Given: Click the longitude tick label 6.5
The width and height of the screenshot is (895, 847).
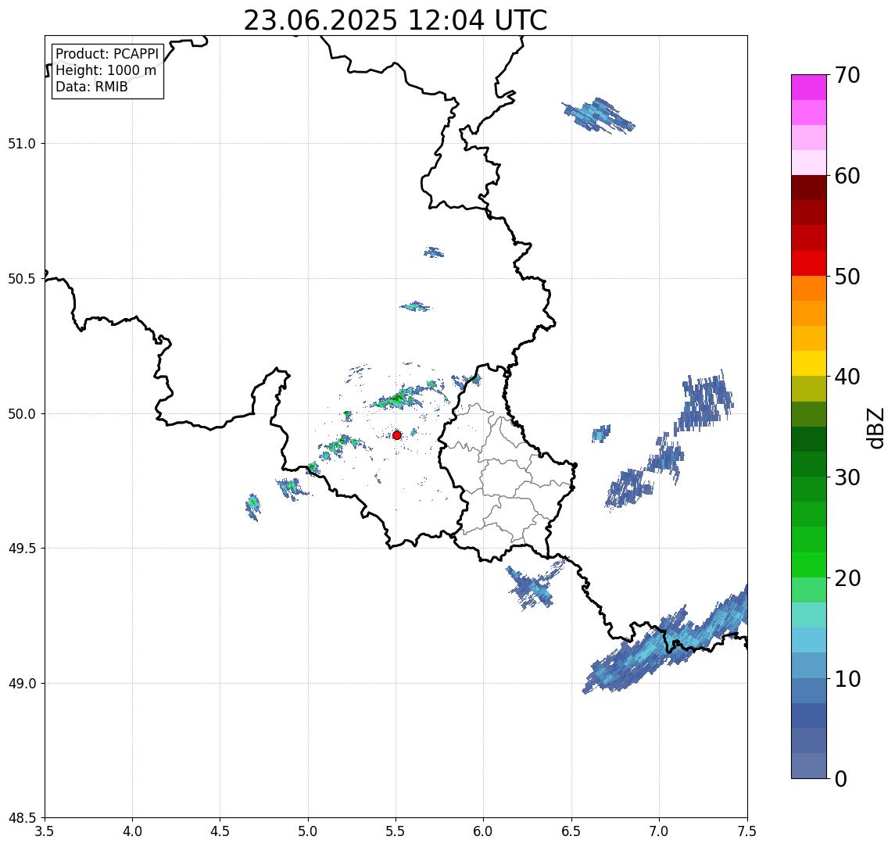Looking at the screenshot, I should tap(572, 831).
